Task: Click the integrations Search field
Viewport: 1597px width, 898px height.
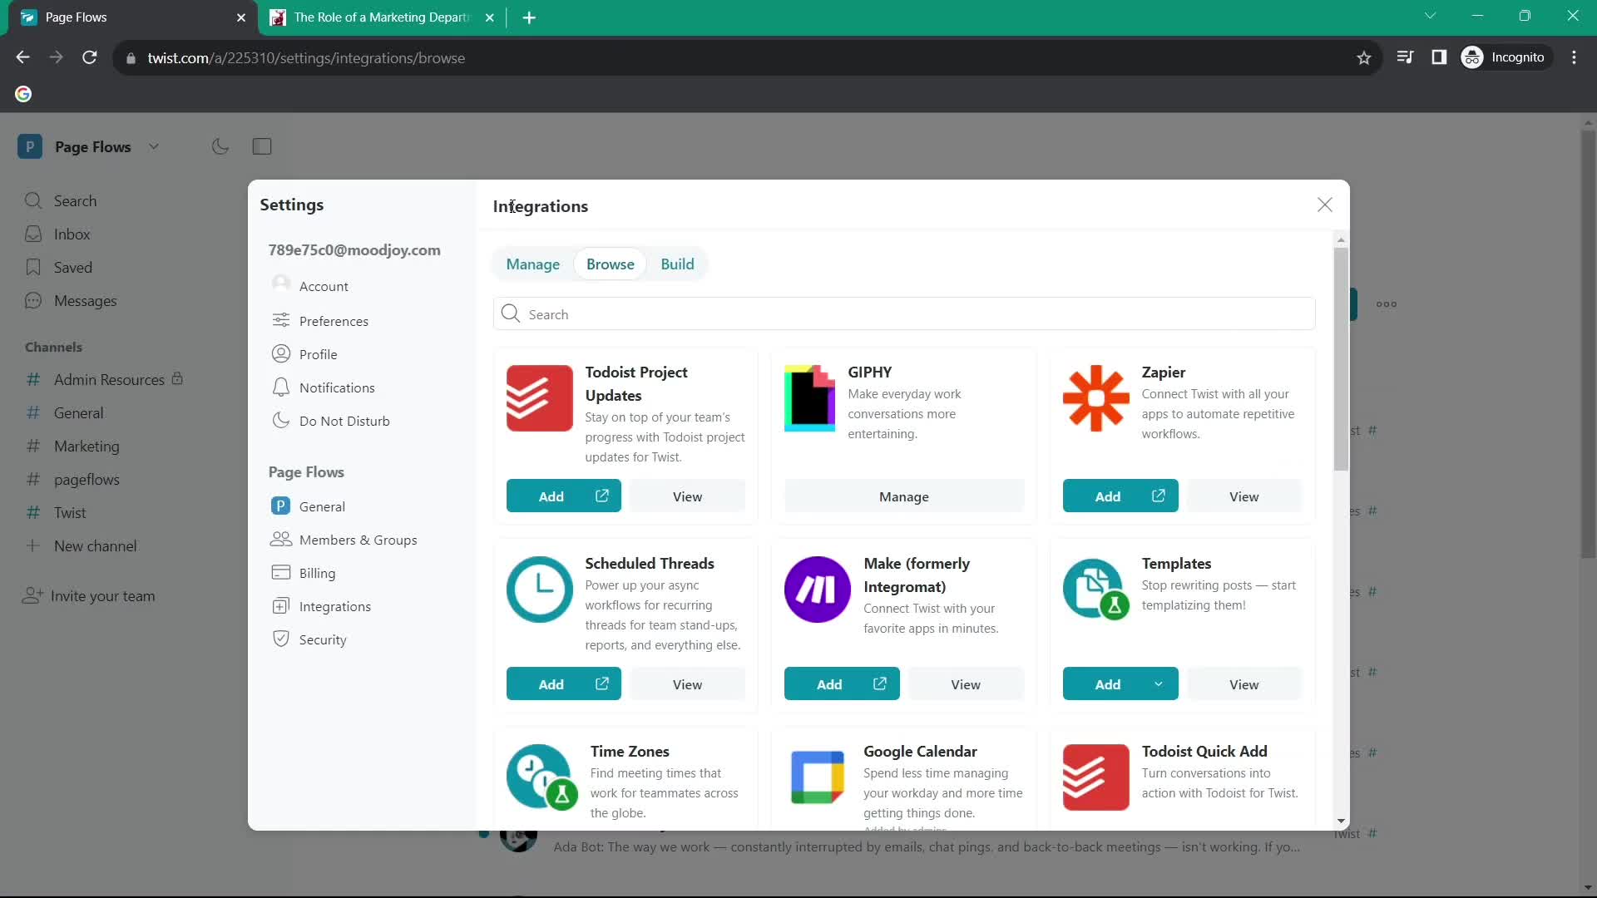Action: pyautogui.click(x=904, y=314)
